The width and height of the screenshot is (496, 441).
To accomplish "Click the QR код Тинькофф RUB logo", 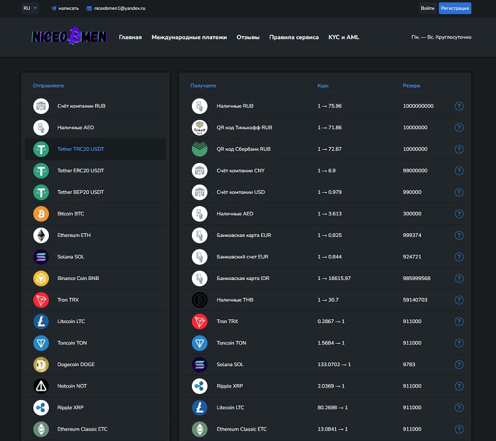I will tap(199, 128).
